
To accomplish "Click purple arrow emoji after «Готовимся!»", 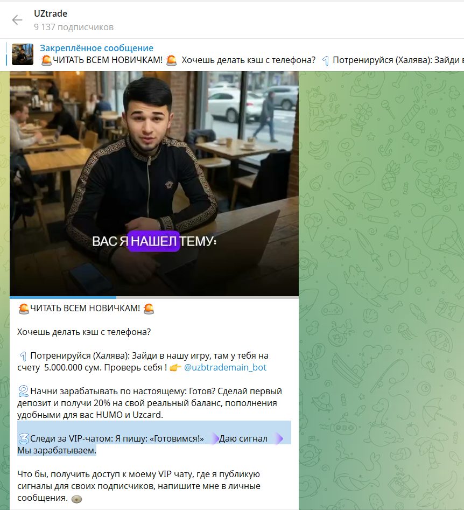I will click(215, 439).
